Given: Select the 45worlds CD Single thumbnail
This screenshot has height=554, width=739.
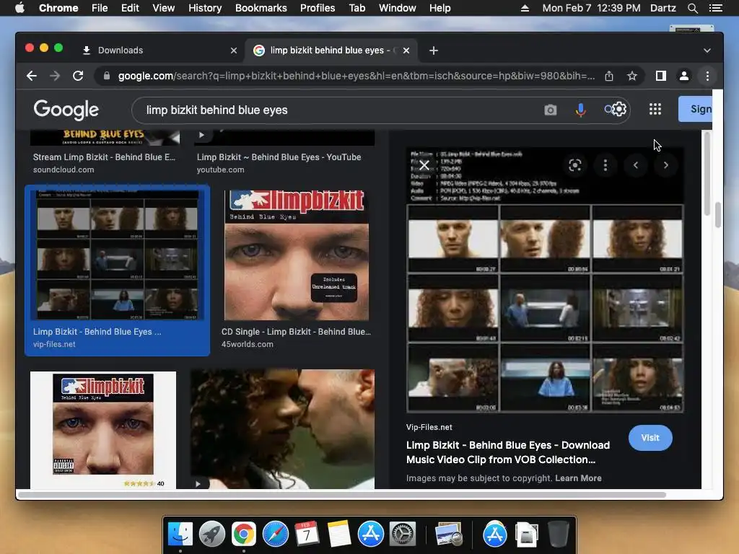Looking at the screenshot, I should (297, 255).
